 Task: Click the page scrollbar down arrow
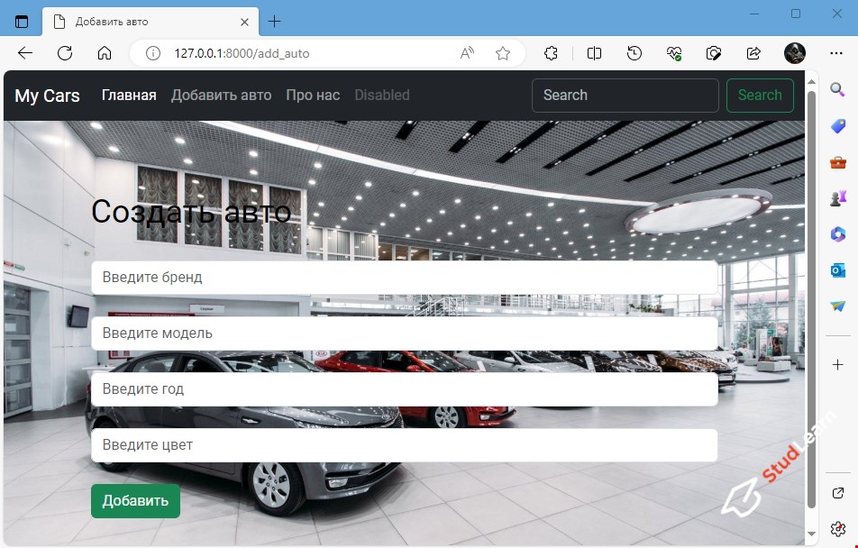(811, 534)
